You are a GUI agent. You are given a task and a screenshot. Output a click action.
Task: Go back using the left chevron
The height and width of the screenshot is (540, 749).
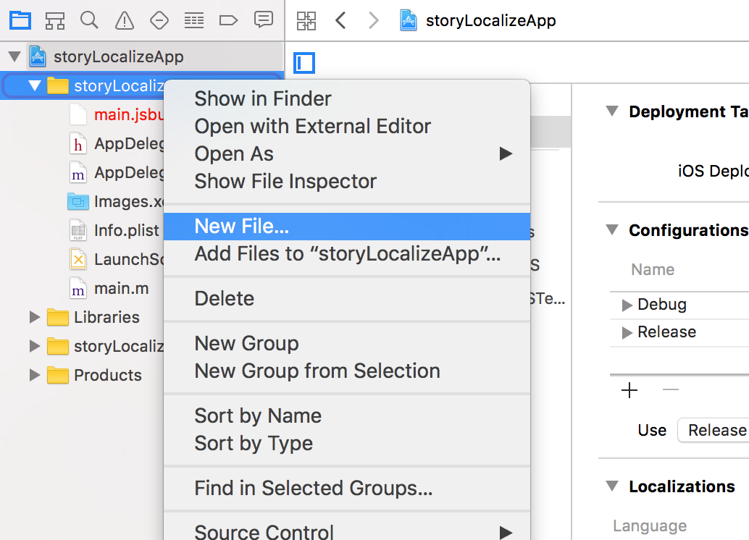[340, 21]
